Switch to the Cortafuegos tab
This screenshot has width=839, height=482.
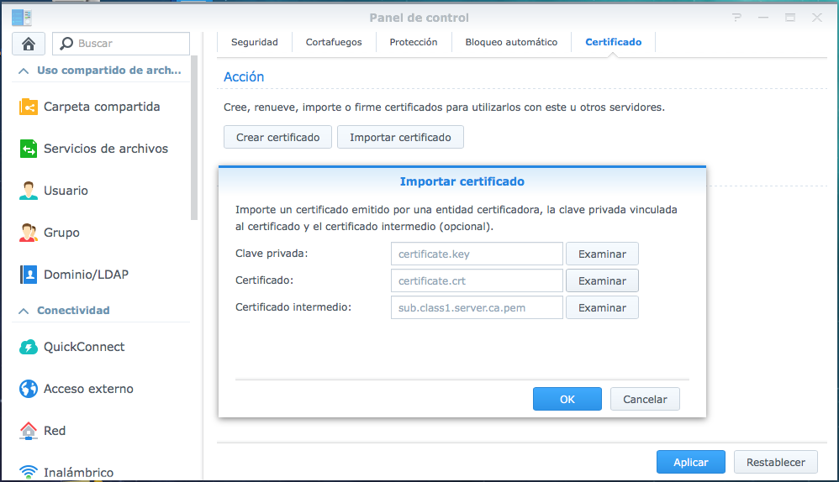(334, 42)
